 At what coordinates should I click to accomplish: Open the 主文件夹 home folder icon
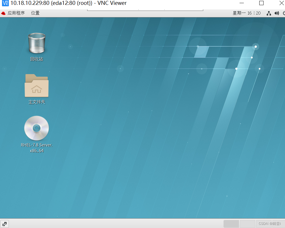coord(37,86)
